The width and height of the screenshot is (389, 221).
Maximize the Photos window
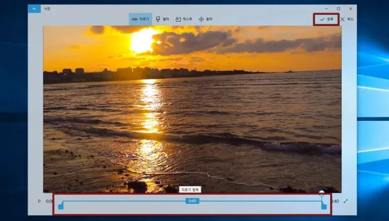coord(338,9)
